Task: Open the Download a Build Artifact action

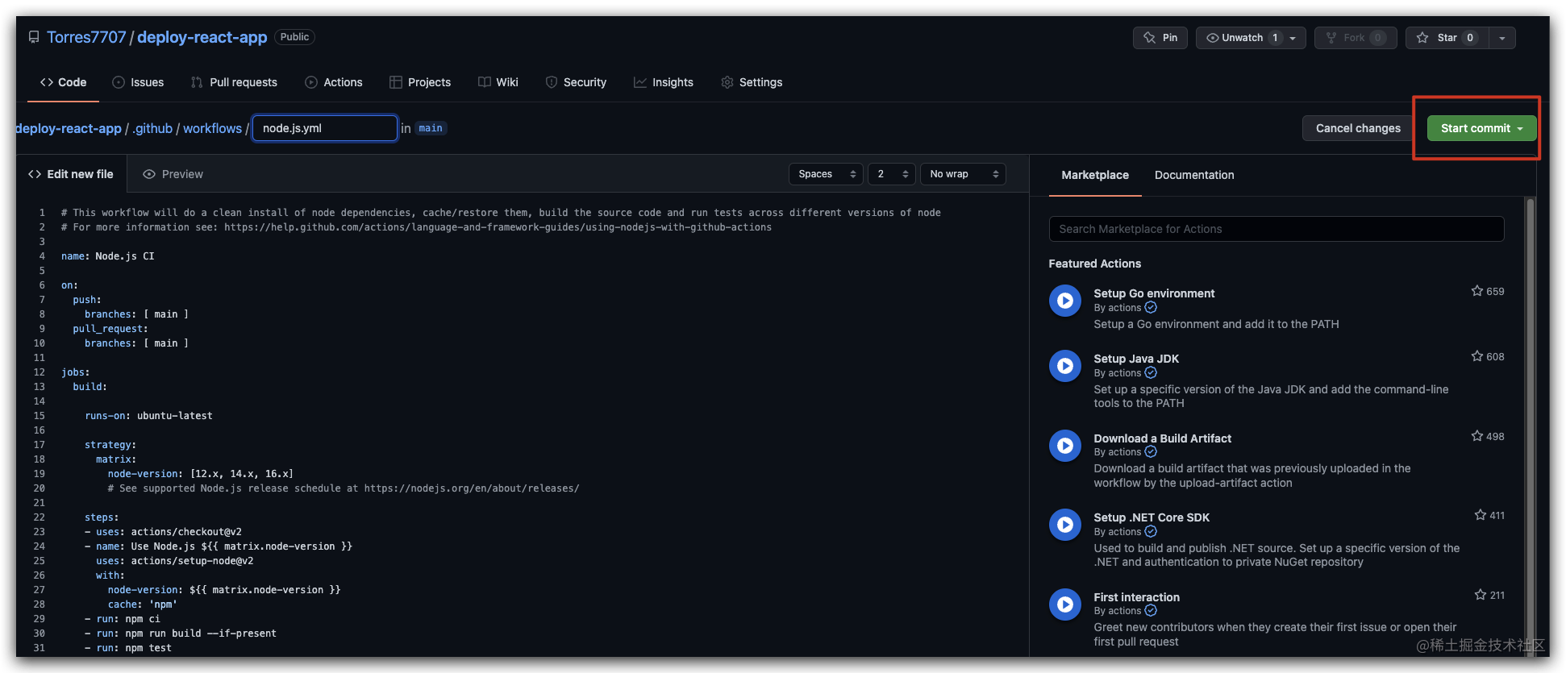Action: 1162,438
